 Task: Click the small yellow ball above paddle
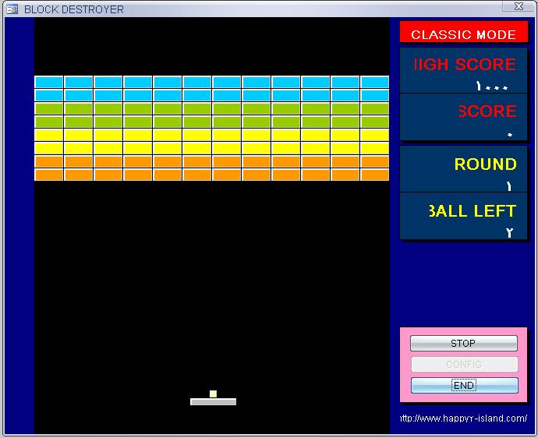[213, 394]
